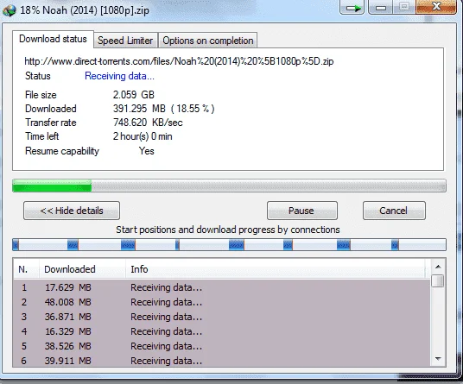Select connection row 6 with 39.911 MB

click(x=222, y=361)
